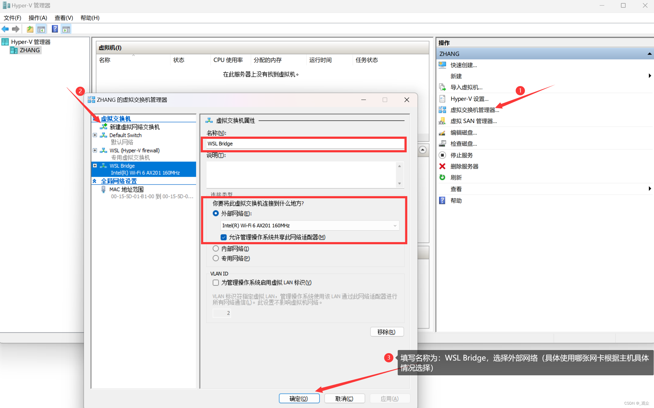Click the Quick Create (快速创建) icon

pos(442,65)
